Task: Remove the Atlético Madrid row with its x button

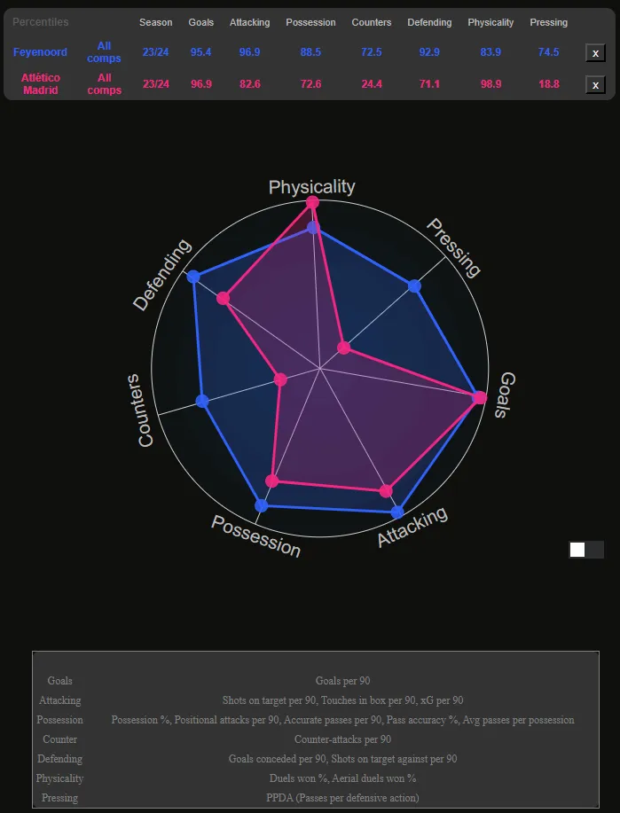Action: [596, 85]
